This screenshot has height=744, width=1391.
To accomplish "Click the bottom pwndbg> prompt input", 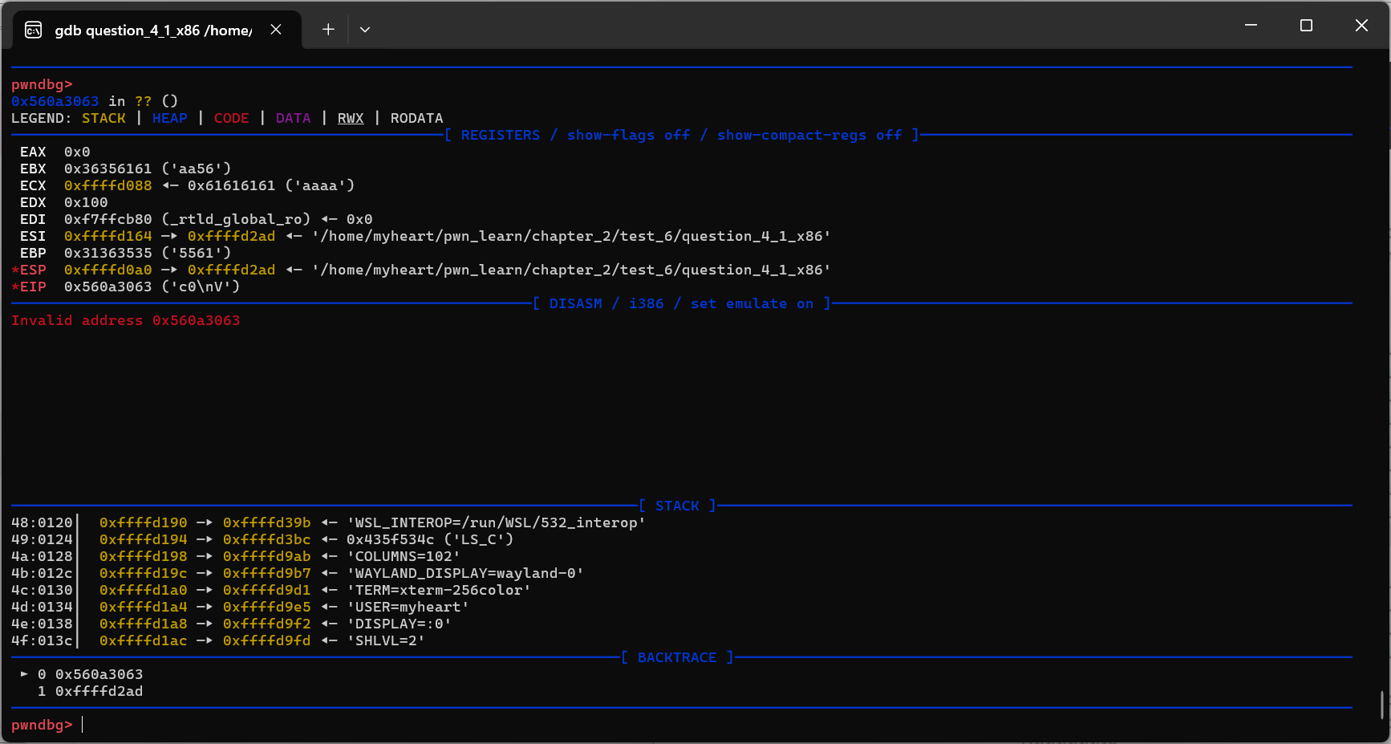I will (x=83, y=726).
